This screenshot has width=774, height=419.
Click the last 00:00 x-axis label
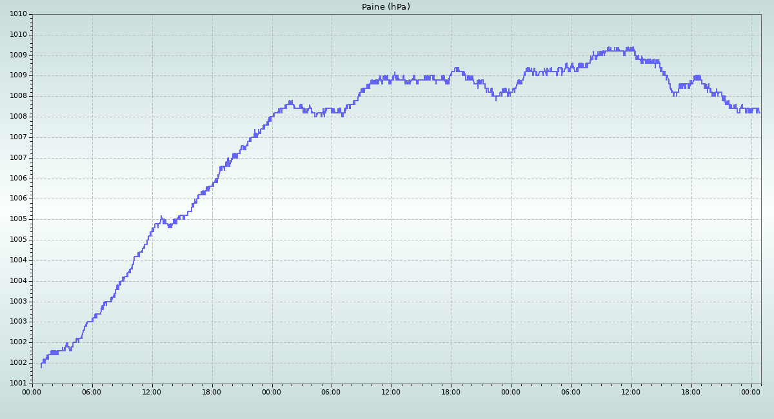pos(751,391)
